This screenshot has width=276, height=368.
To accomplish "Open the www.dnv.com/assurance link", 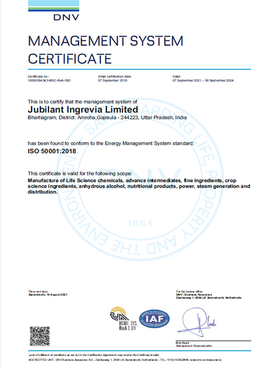I will 206,360.
